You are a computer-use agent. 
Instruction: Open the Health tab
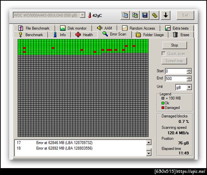(x=84, y=35)
